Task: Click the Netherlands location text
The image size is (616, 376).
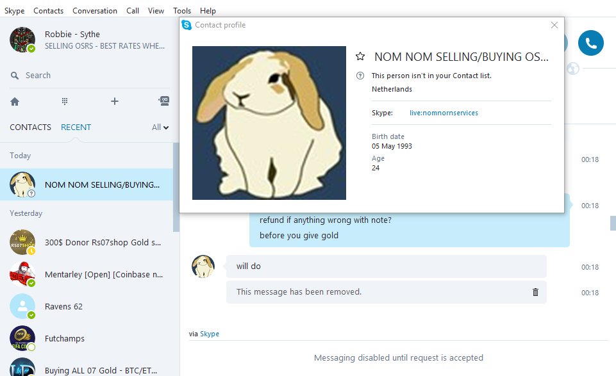Action: click(x=392, y=89)
